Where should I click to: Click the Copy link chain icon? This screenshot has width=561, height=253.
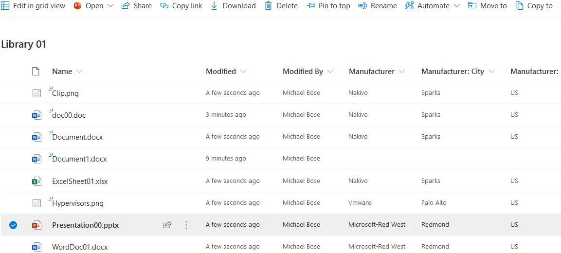[164, 6]
